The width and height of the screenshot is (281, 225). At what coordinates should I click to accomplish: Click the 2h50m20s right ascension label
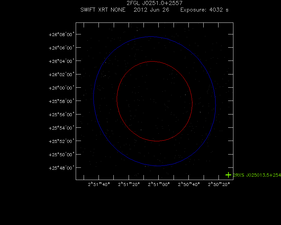219,184
